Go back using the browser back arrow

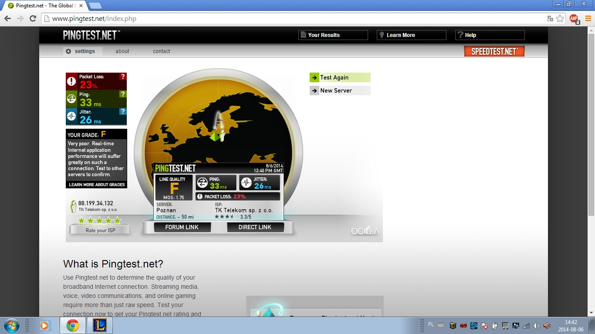click(7, 19)
